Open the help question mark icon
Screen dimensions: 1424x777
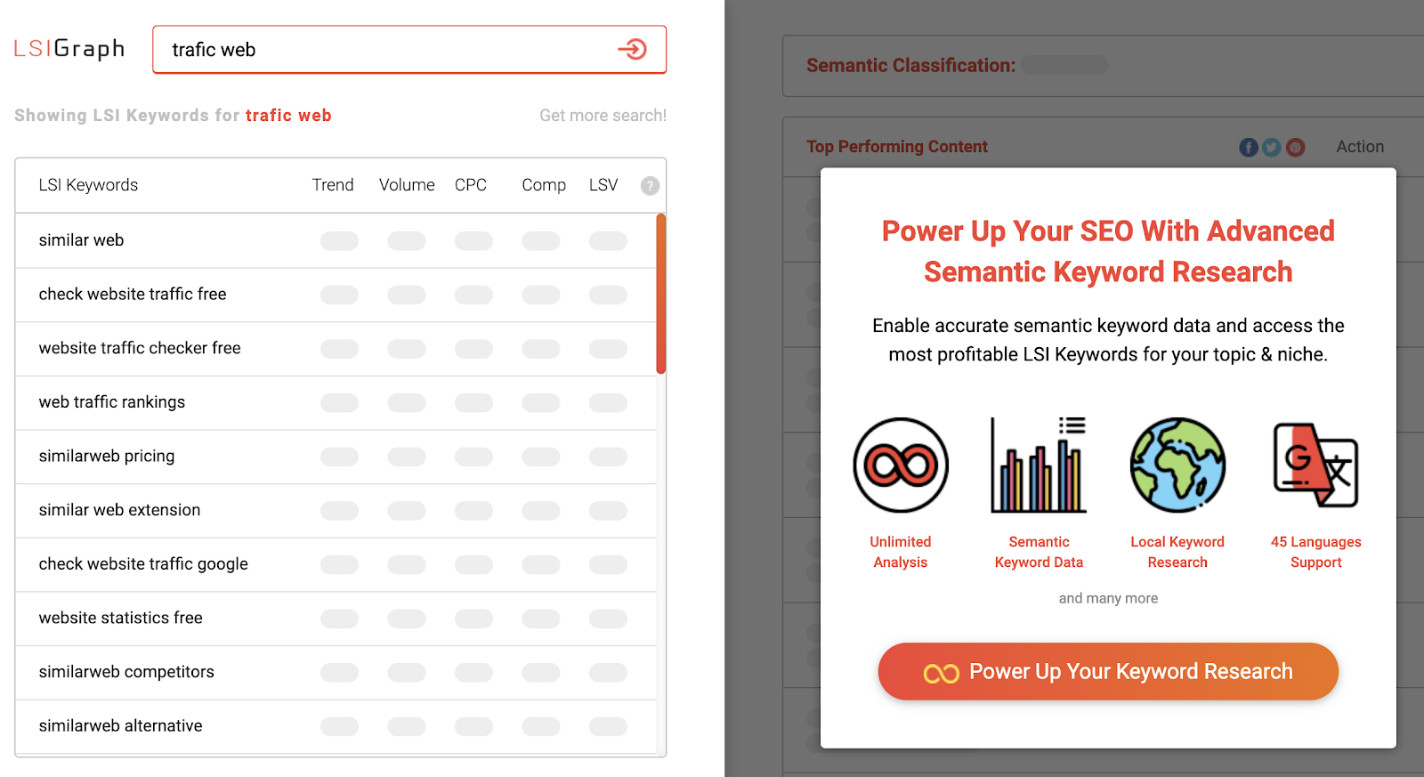(x=651, y=185)
